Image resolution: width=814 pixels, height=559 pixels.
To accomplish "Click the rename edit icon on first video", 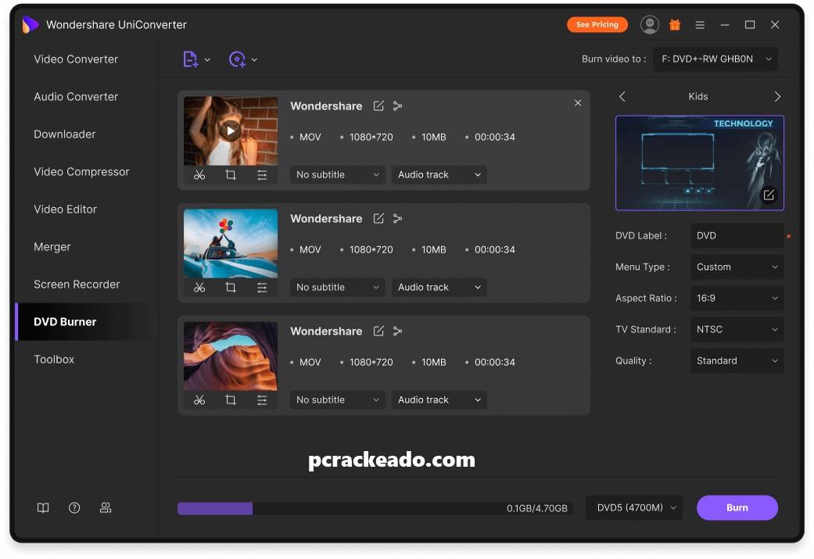I will pos(378,106).
